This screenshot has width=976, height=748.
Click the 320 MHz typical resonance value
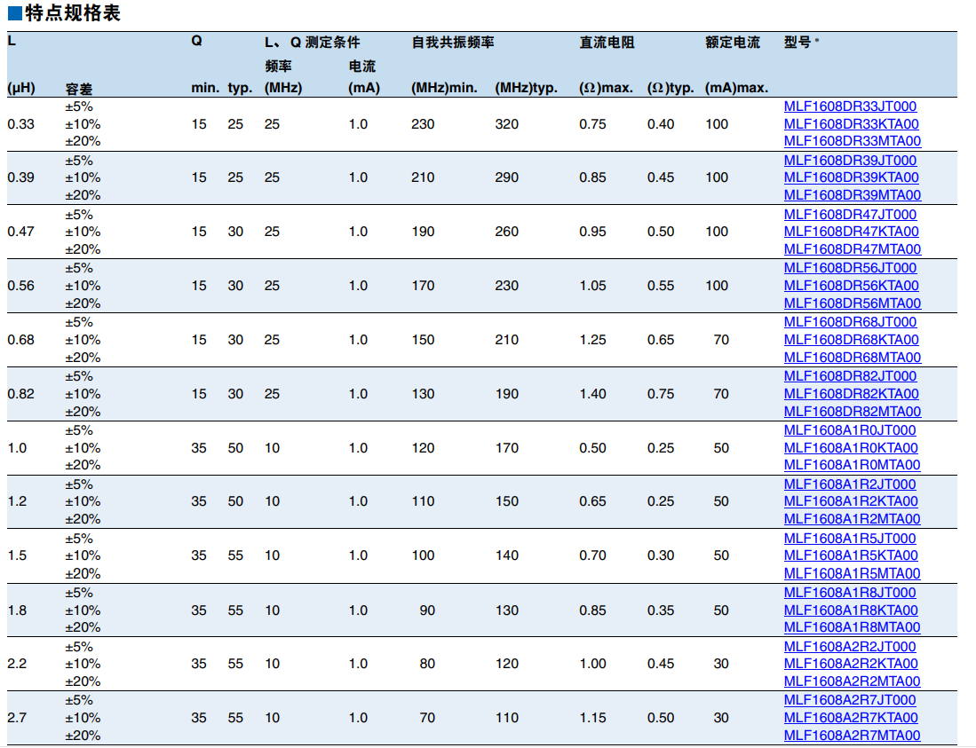[507, 123]
